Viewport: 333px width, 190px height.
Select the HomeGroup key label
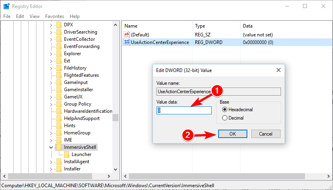coord(77,133)
